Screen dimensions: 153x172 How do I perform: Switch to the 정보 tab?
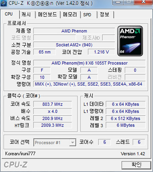point(105,14)
